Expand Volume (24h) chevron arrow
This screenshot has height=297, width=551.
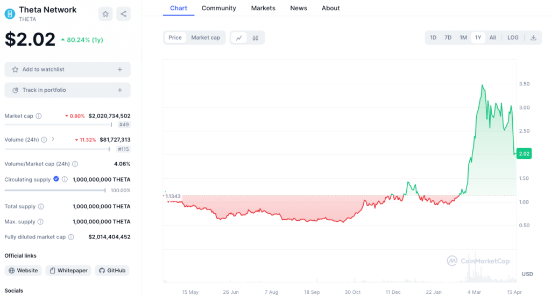pos(53,139)
